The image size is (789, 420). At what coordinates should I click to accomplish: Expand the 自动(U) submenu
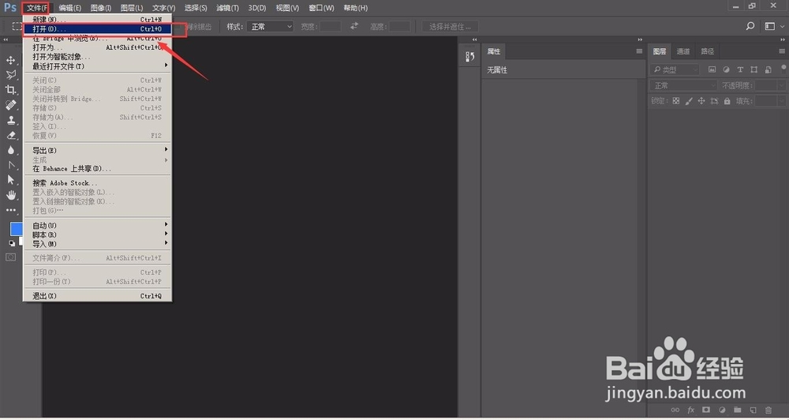click(x=98, y=226)
